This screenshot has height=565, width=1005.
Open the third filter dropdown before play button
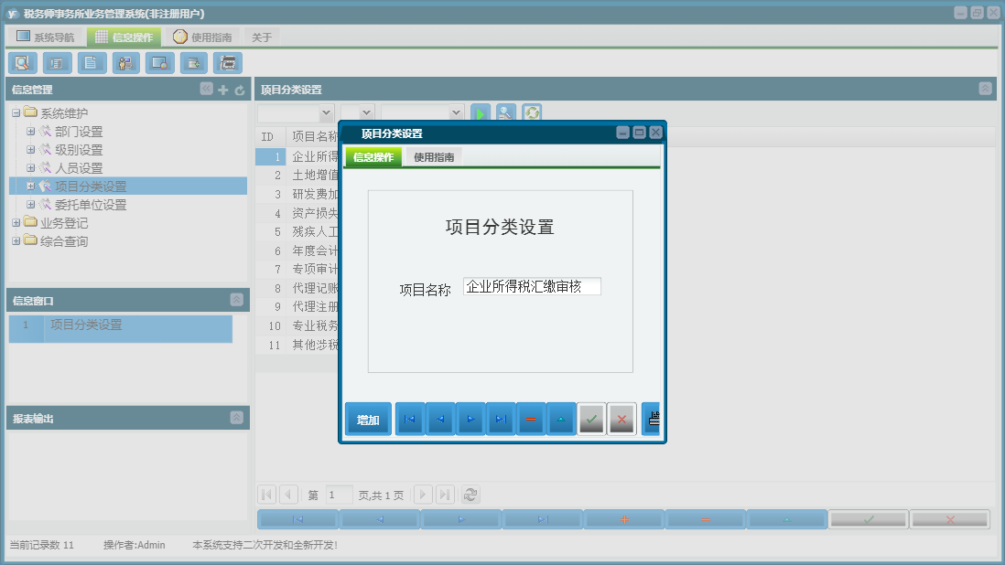[x=456, y=112]
